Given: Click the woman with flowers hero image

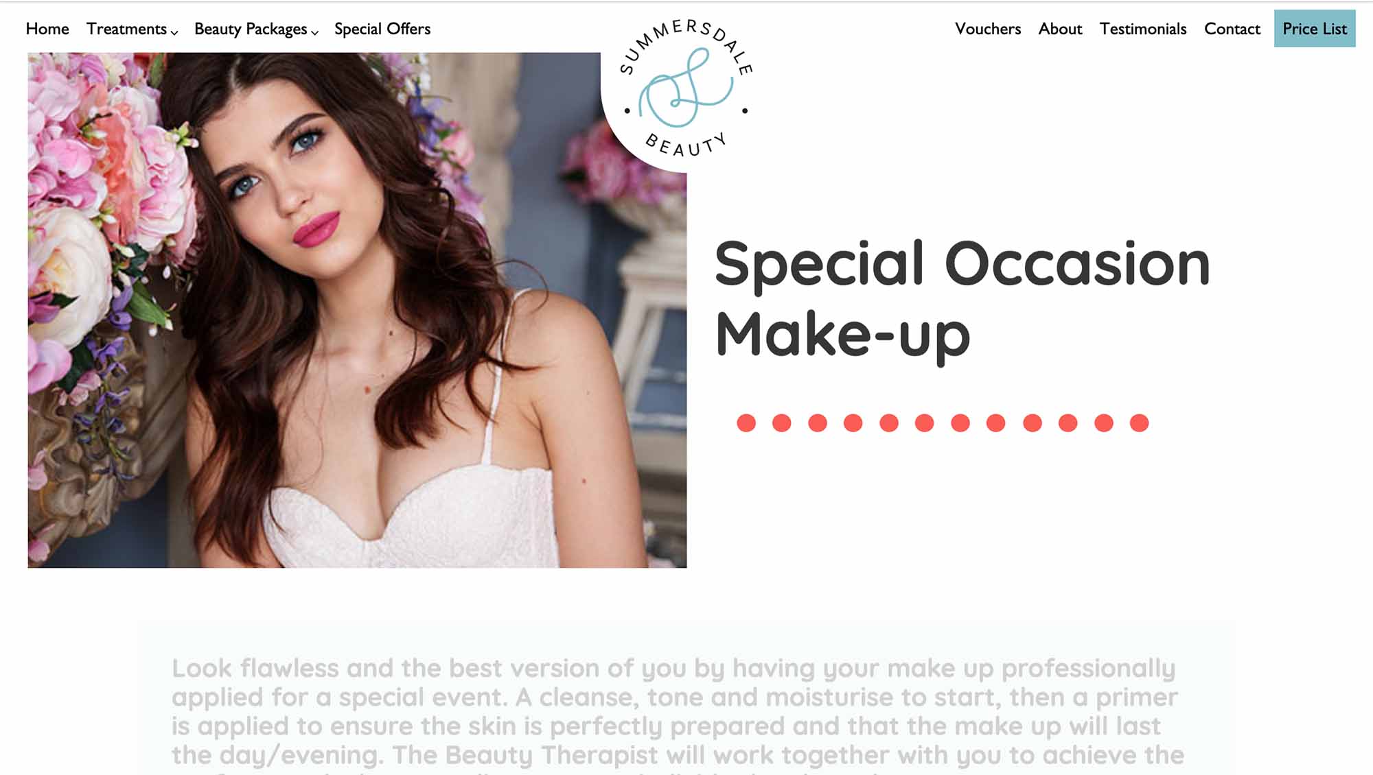Looking at the screenshot, I should [357, 310].
